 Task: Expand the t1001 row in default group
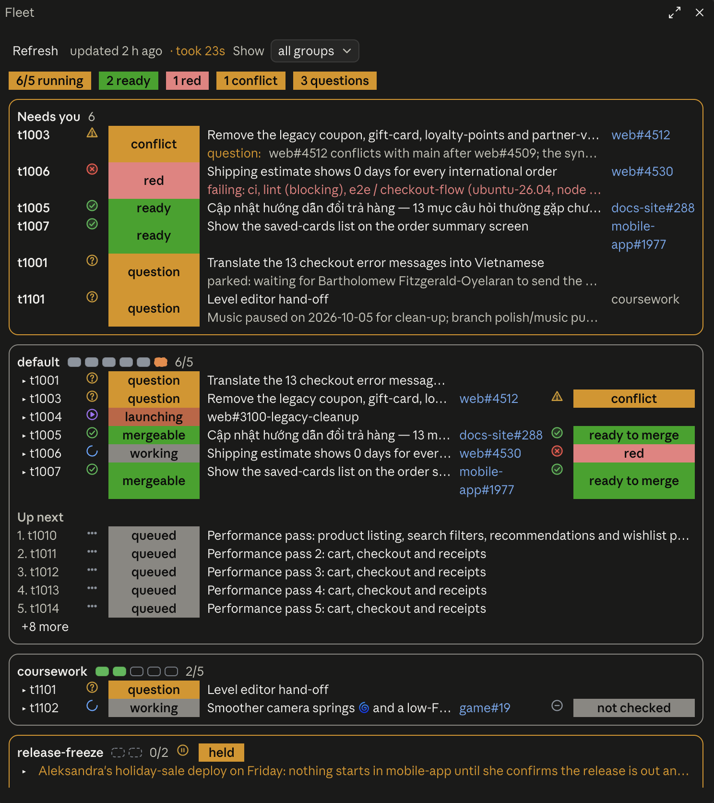coord(24,381)
